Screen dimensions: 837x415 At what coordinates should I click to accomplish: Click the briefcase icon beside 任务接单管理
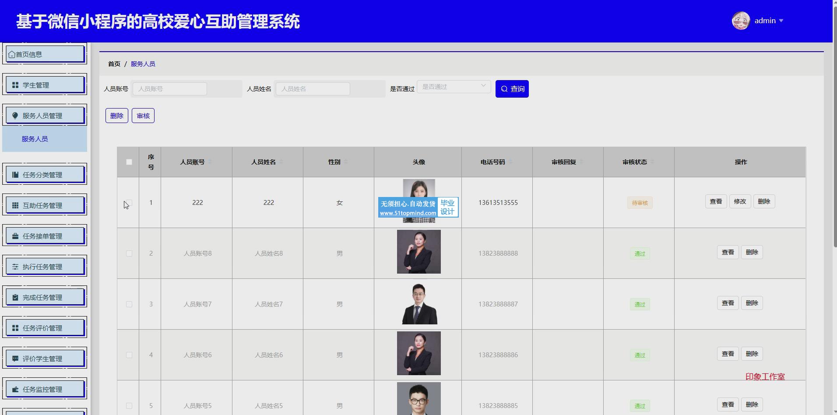(x=15, y=236)
